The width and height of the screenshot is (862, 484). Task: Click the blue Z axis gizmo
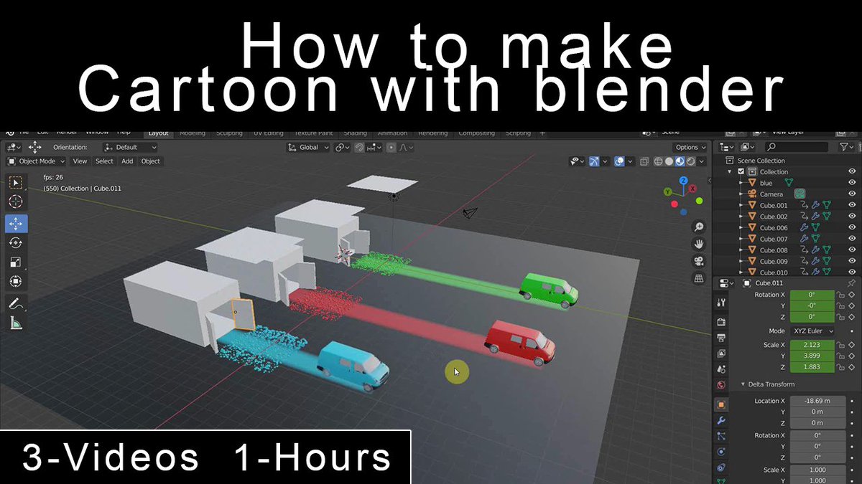[683, 181]
